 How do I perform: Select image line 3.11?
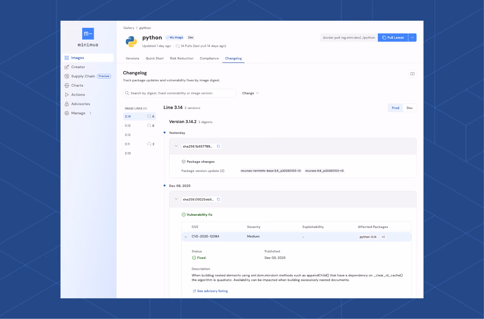(x=140, y=144)
